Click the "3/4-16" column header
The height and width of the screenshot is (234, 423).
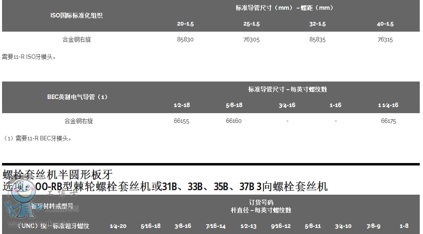287,105
